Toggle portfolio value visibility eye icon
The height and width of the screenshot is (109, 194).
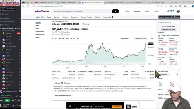click(x=177, y=74)
